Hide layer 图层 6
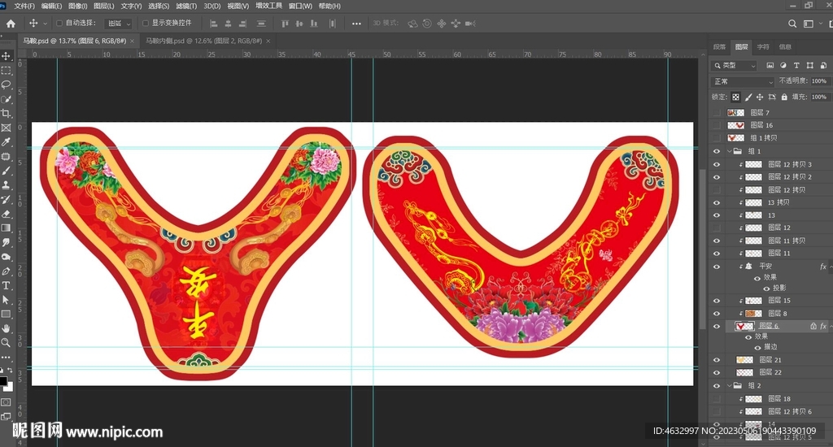 [x=717, y=327]
